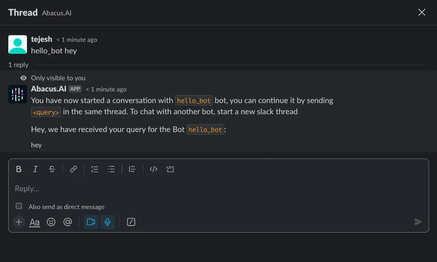Insert a code block
The height and width of the screenshot is (262, 437).
(170, 169)
